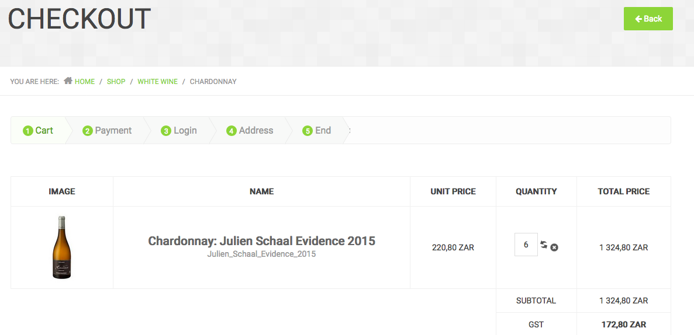
Task: Click the wine bottle product thumbnail
Action: [62, 247]
